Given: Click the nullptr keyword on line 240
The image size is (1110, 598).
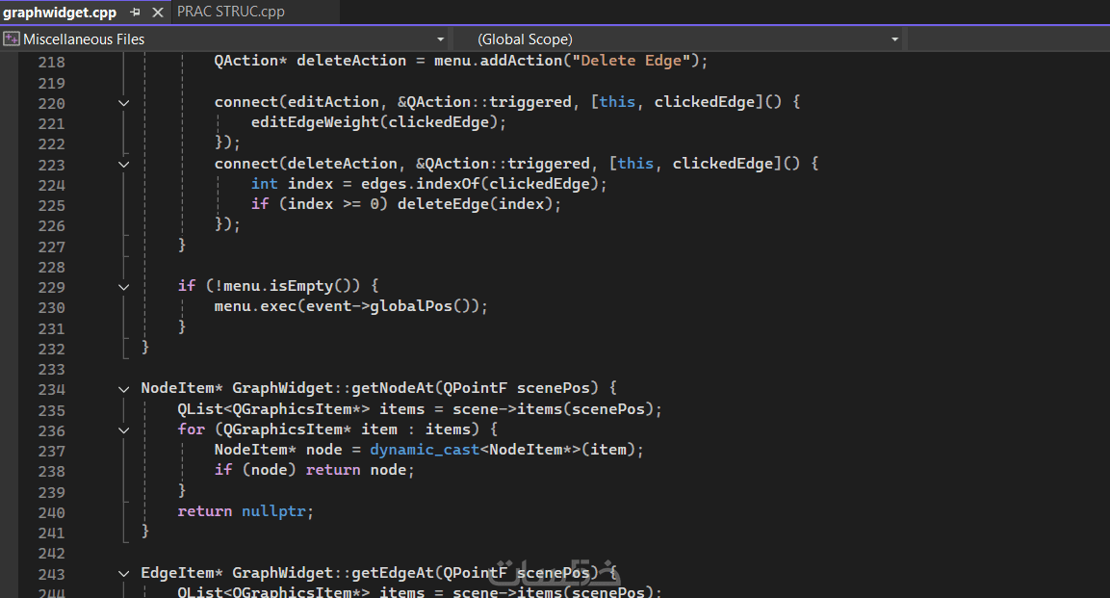Looking at the screenshot, I should click(x=273, y=511).
